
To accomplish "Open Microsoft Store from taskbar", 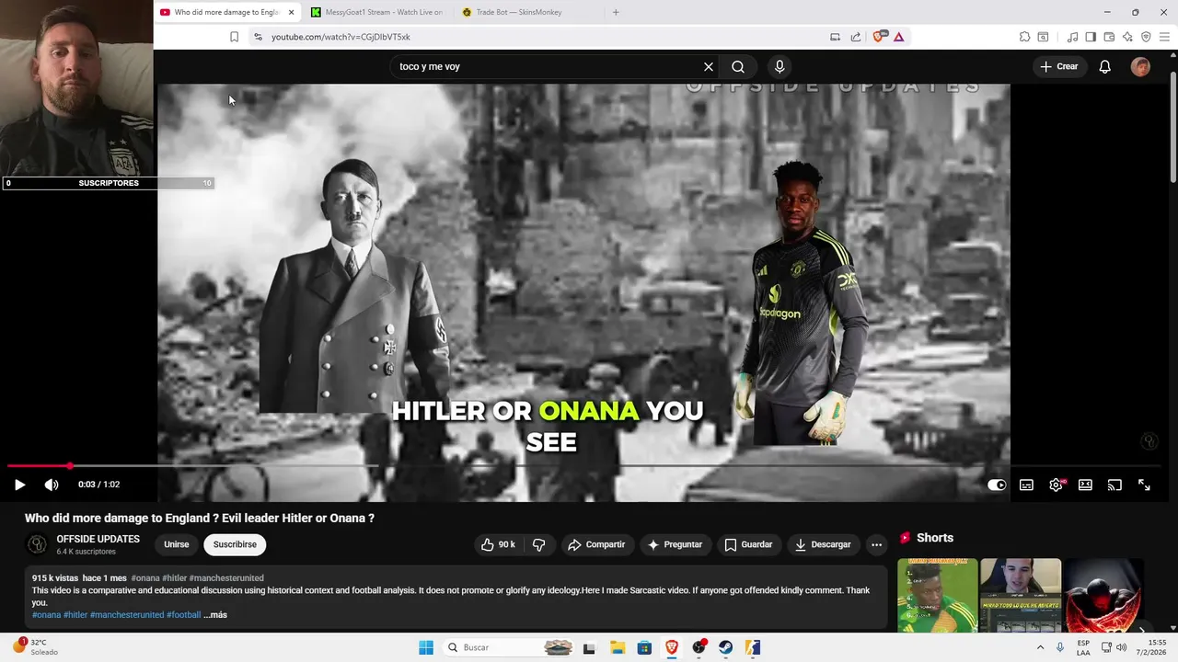I will tap(644, 647).
